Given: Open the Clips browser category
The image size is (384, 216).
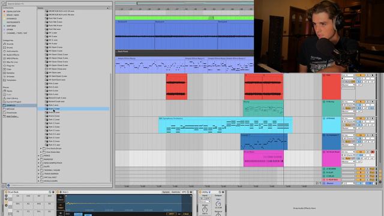Looking at the screenshot, I should pos(9,70).
